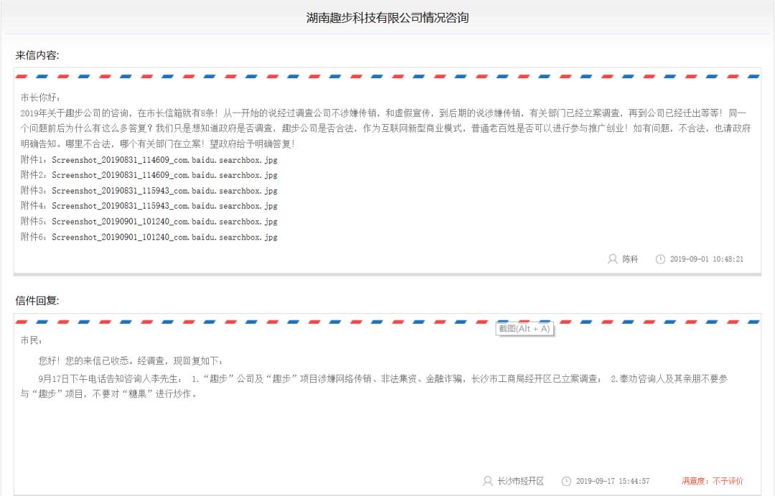
Task: Open attachment 附件2 Screenshot_20190831_114609 link
Action: (164, 175)
